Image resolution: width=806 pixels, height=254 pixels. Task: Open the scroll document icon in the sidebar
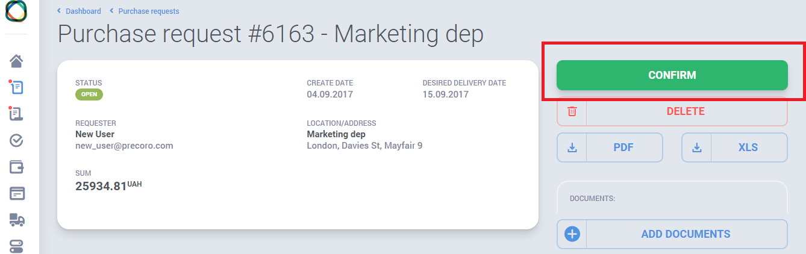click(x=16, y=114)
